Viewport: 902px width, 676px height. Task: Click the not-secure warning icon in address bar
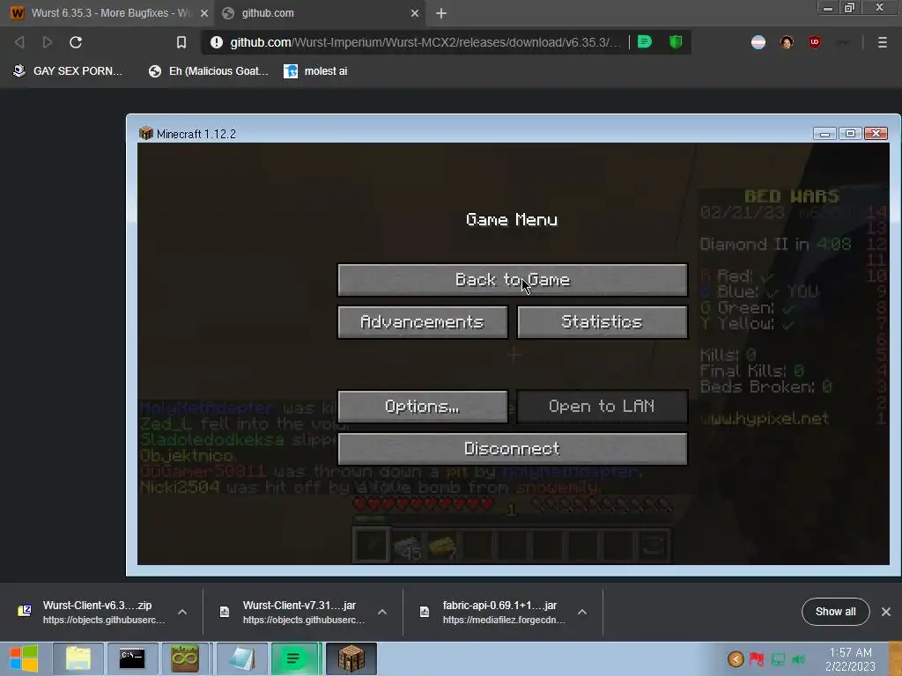[x=217, y=42]
